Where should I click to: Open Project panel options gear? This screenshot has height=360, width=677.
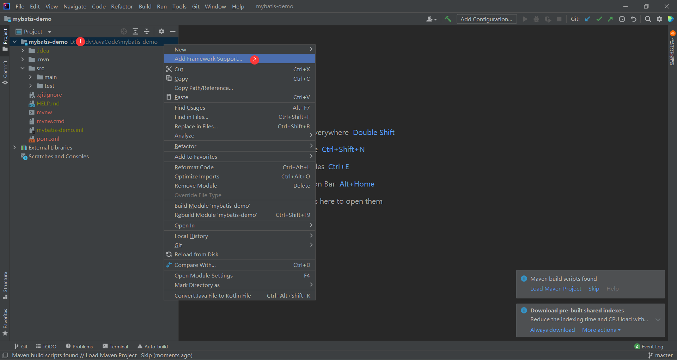[x=161, y=31]
